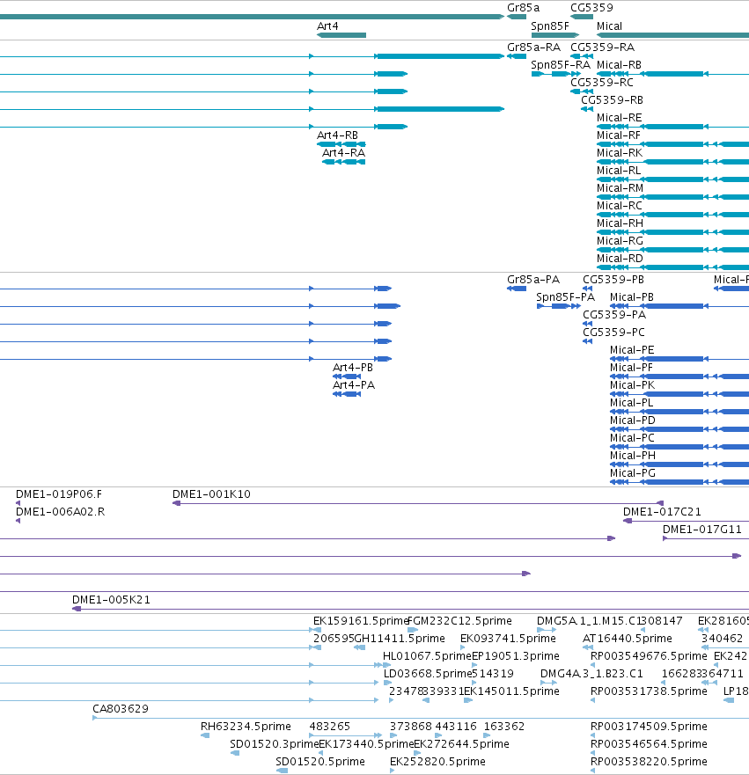Open the Mical-PK protein feature
The height and width of the screenshot is (775, 749).
tap(679, 394)
